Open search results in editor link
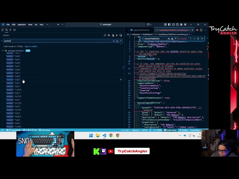The width and height of the screenshot is (239, 179). (x=31, y=46)
